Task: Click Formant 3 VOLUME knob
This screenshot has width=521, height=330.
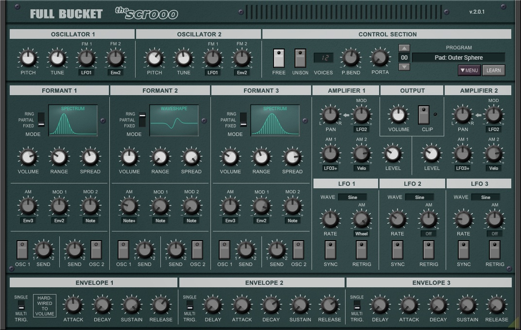Action: (230, 157)
